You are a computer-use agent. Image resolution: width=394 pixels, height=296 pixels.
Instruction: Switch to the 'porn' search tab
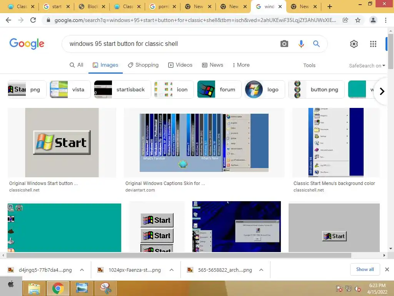[163, 7]
